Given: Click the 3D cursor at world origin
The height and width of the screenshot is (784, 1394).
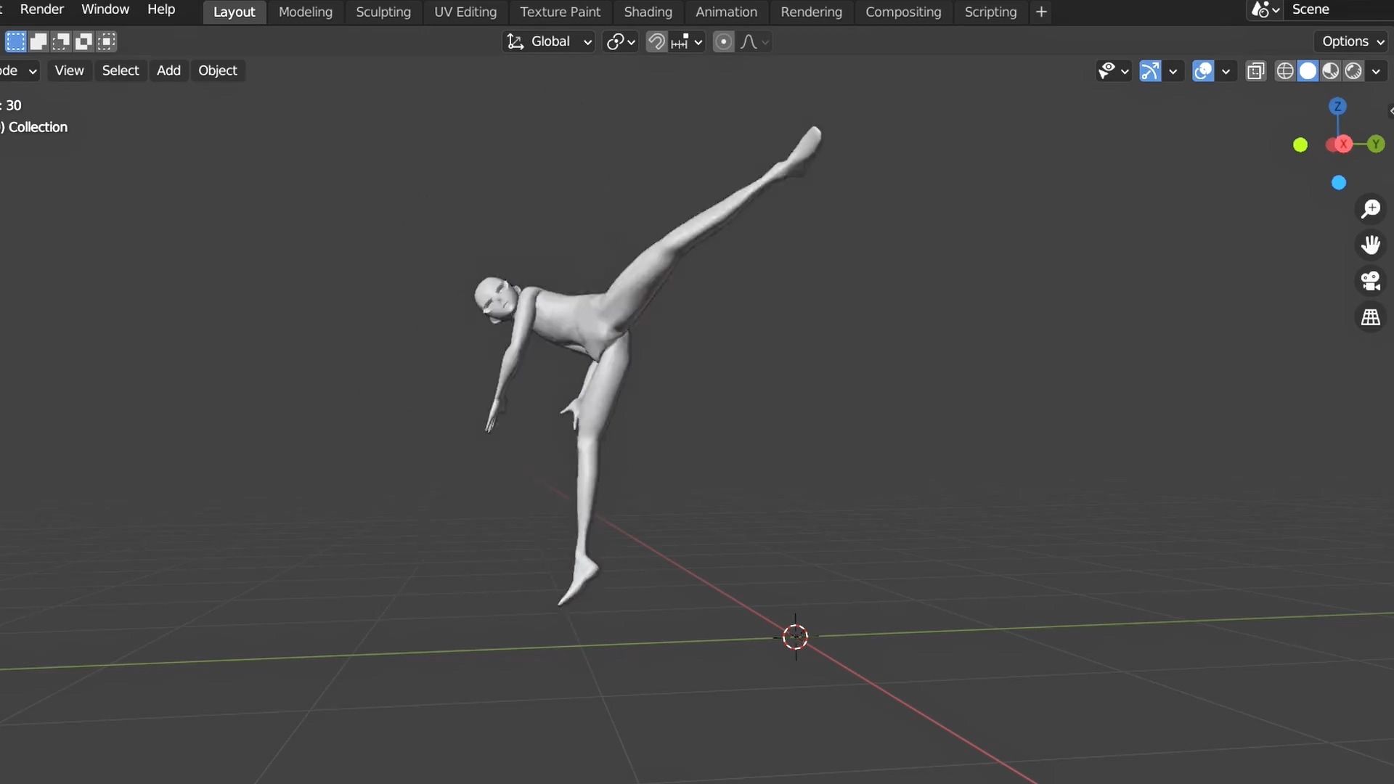Looking at the screenshot, I should [796, 637].
